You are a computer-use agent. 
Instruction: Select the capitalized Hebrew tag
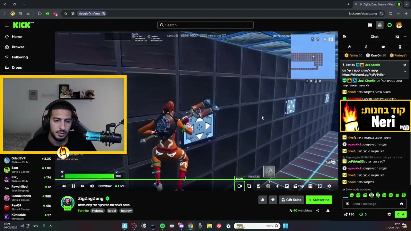[x=98, y=211]
